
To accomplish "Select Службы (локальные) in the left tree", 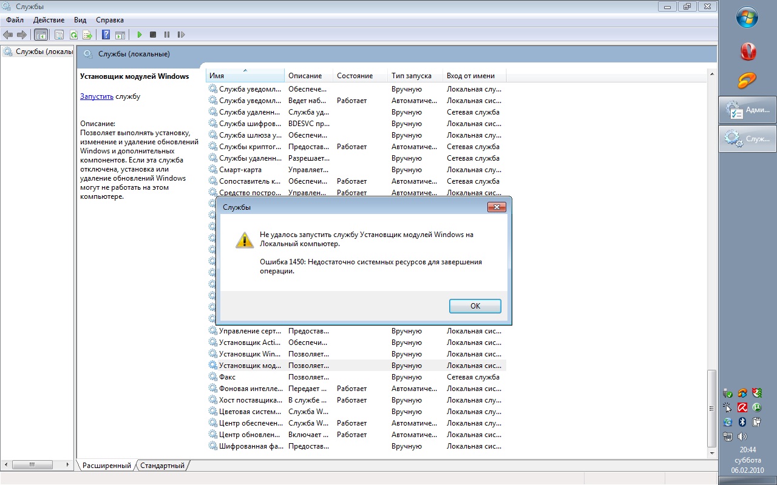I will [x=38, y=52].
